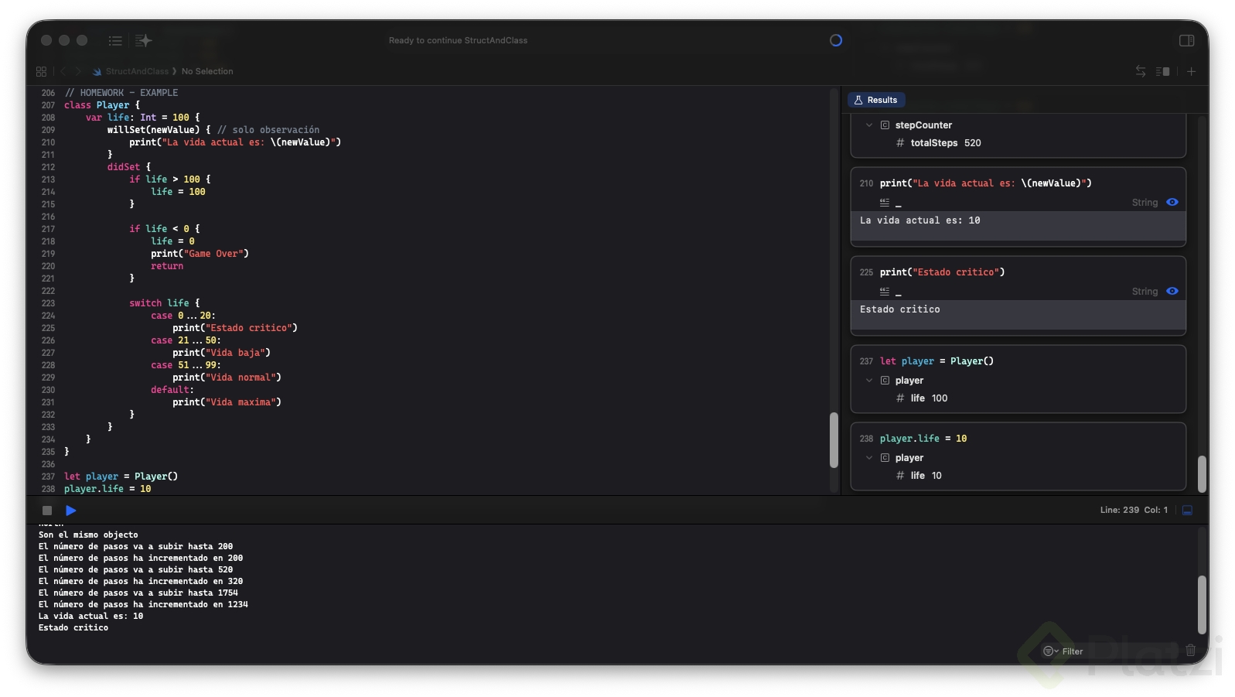Image resolution: width=1235 pixels, height=697 pixels.
Task: Click the blue activity progress circle
Action: 836,40
